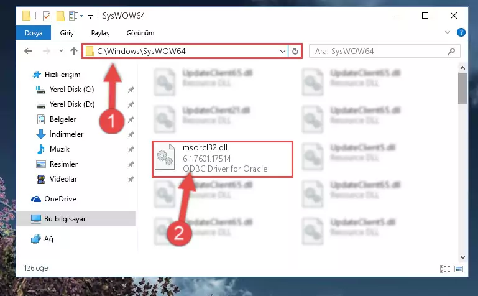Image resolution: width=478 pixels, height=296 pixels.
Task: Refresh the SysWOW64 folder view
Action: (x=295, y=51)
